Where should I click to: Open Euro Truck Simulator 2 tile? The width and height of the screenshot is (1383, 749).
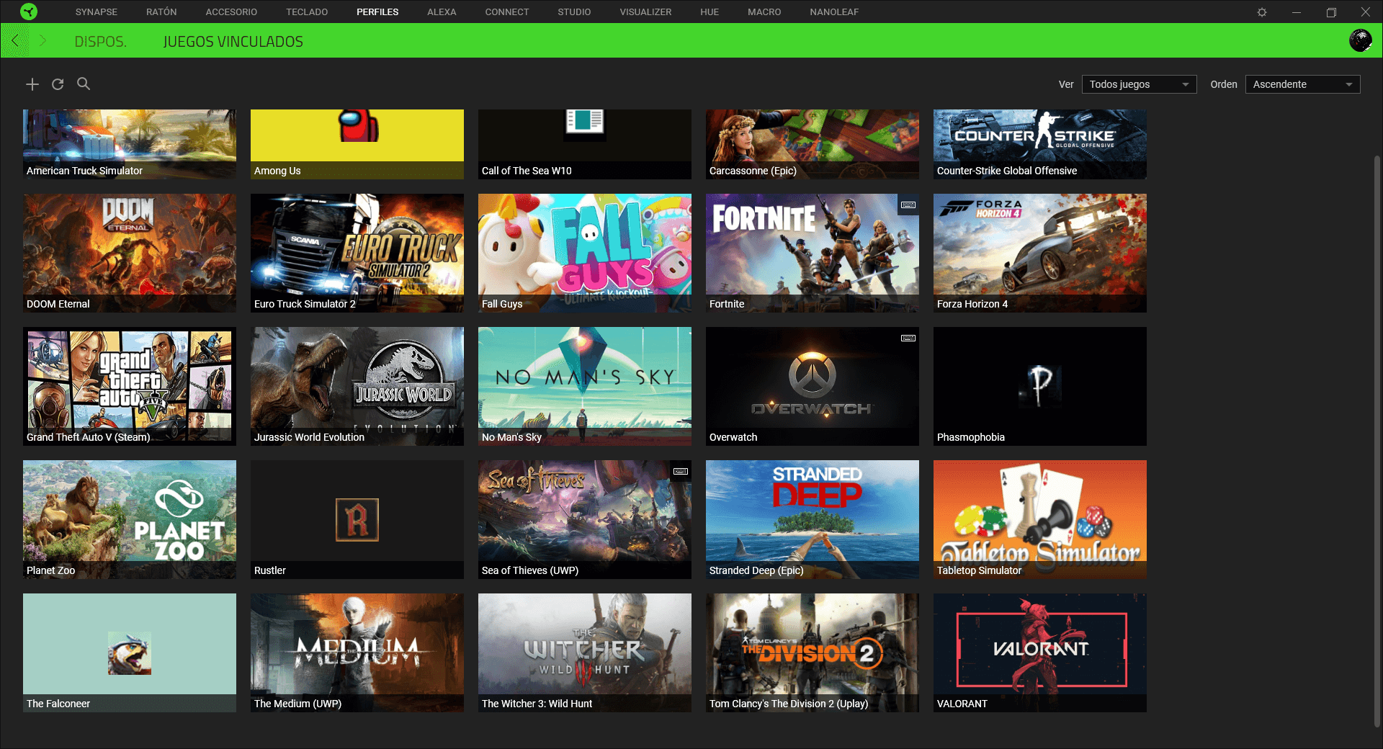pyautogui.click(x=357, y=253)
